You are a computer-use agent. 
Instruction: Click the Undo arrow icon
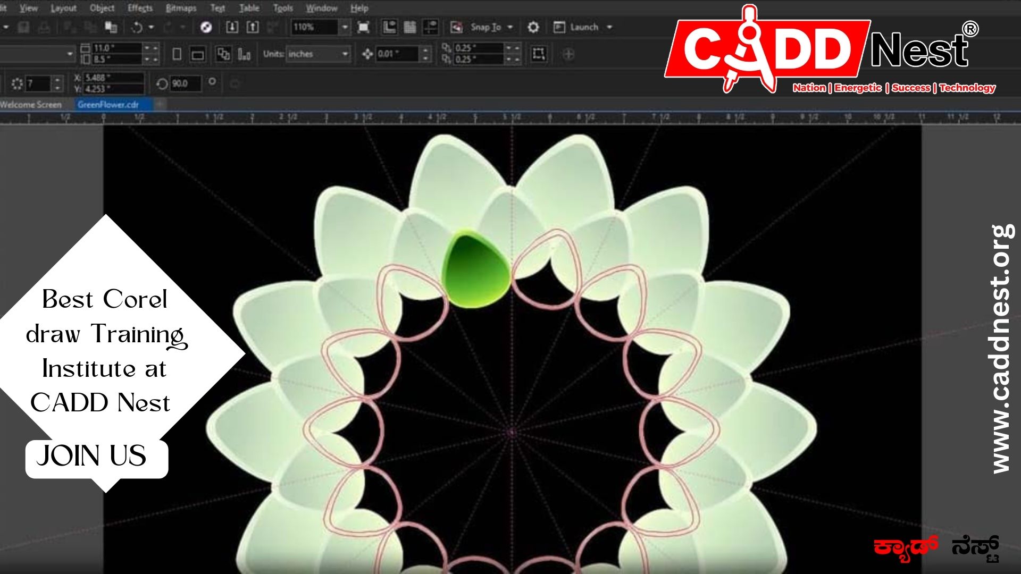click(x=137, y=27)
